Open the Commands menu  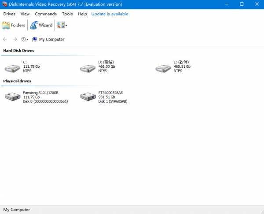[46, 14]
